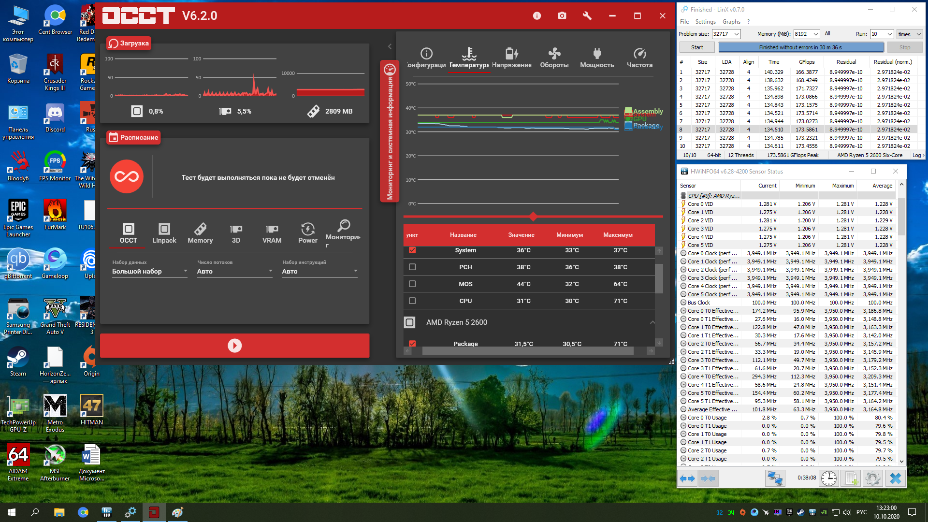
Task: Sort by Максимум column header
Action: tap(618, 235)
